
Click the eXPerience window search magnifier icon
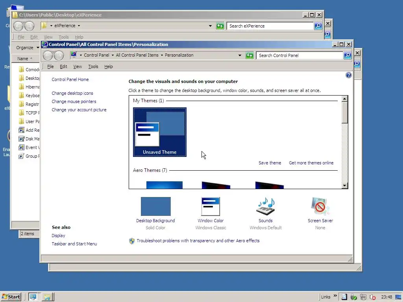coord(318,26)
